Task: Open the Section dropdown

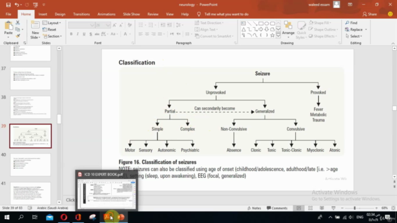Action: coord(52,36)
